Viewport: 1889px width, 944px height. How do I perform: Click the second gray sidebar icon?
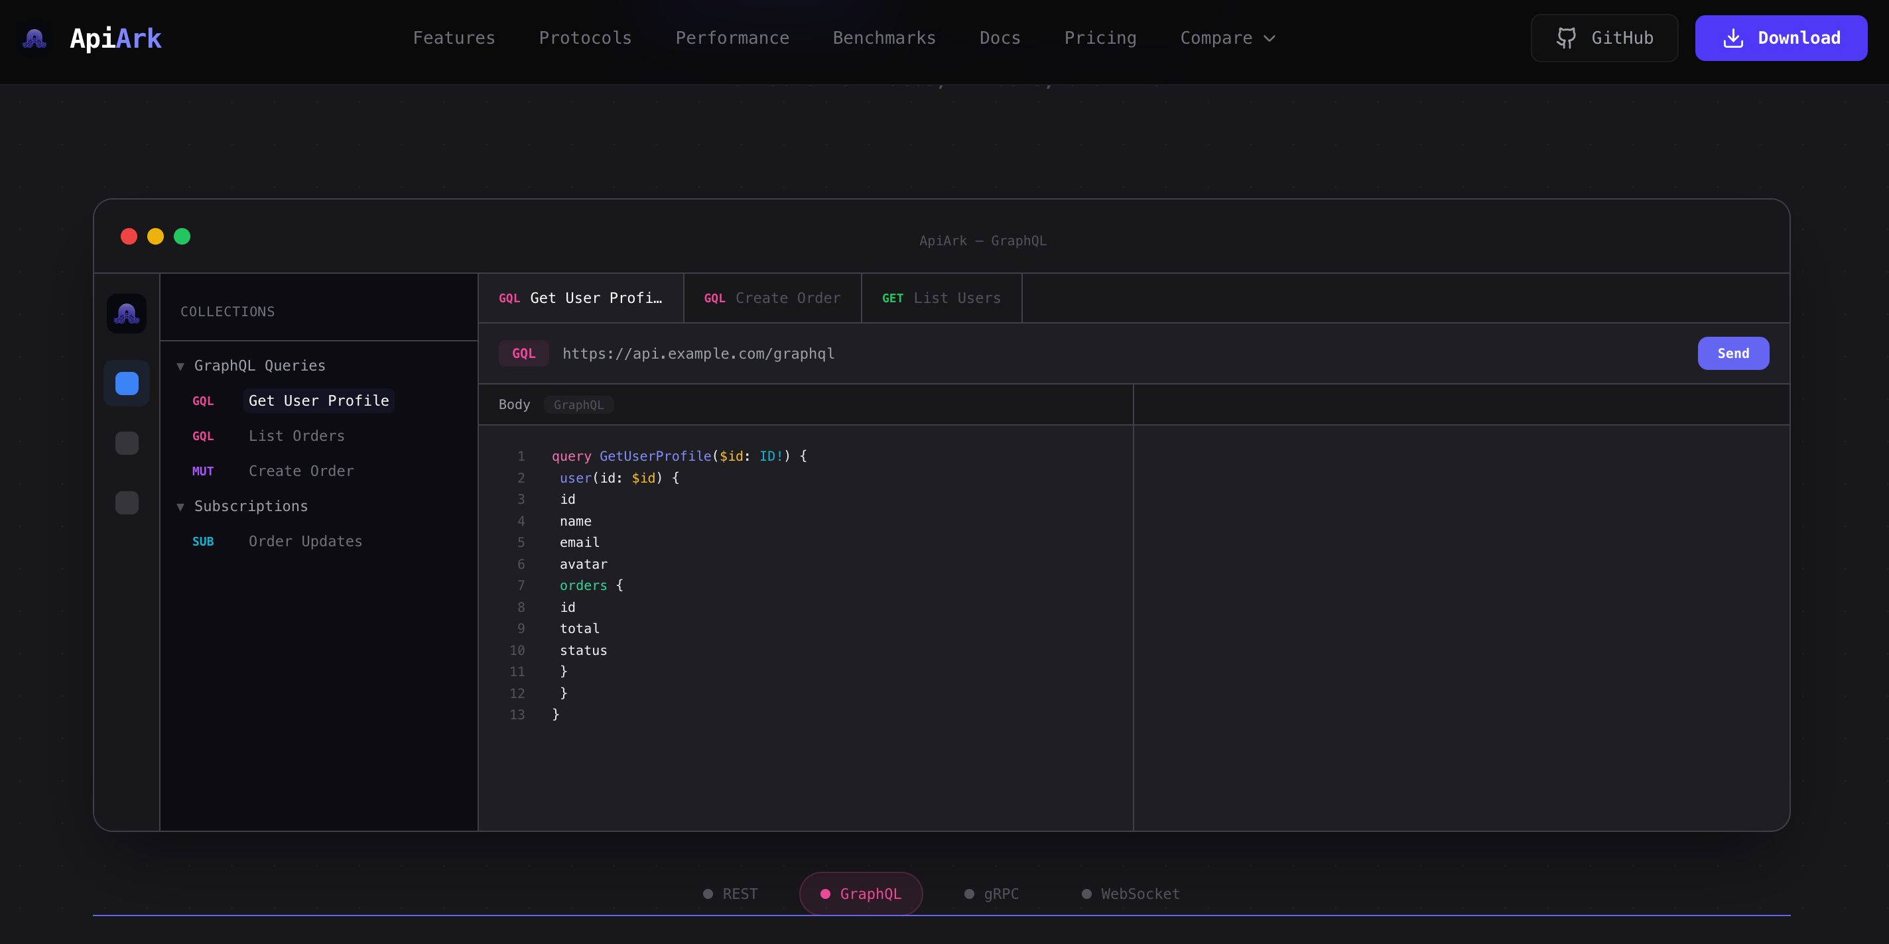click(127, 443)
